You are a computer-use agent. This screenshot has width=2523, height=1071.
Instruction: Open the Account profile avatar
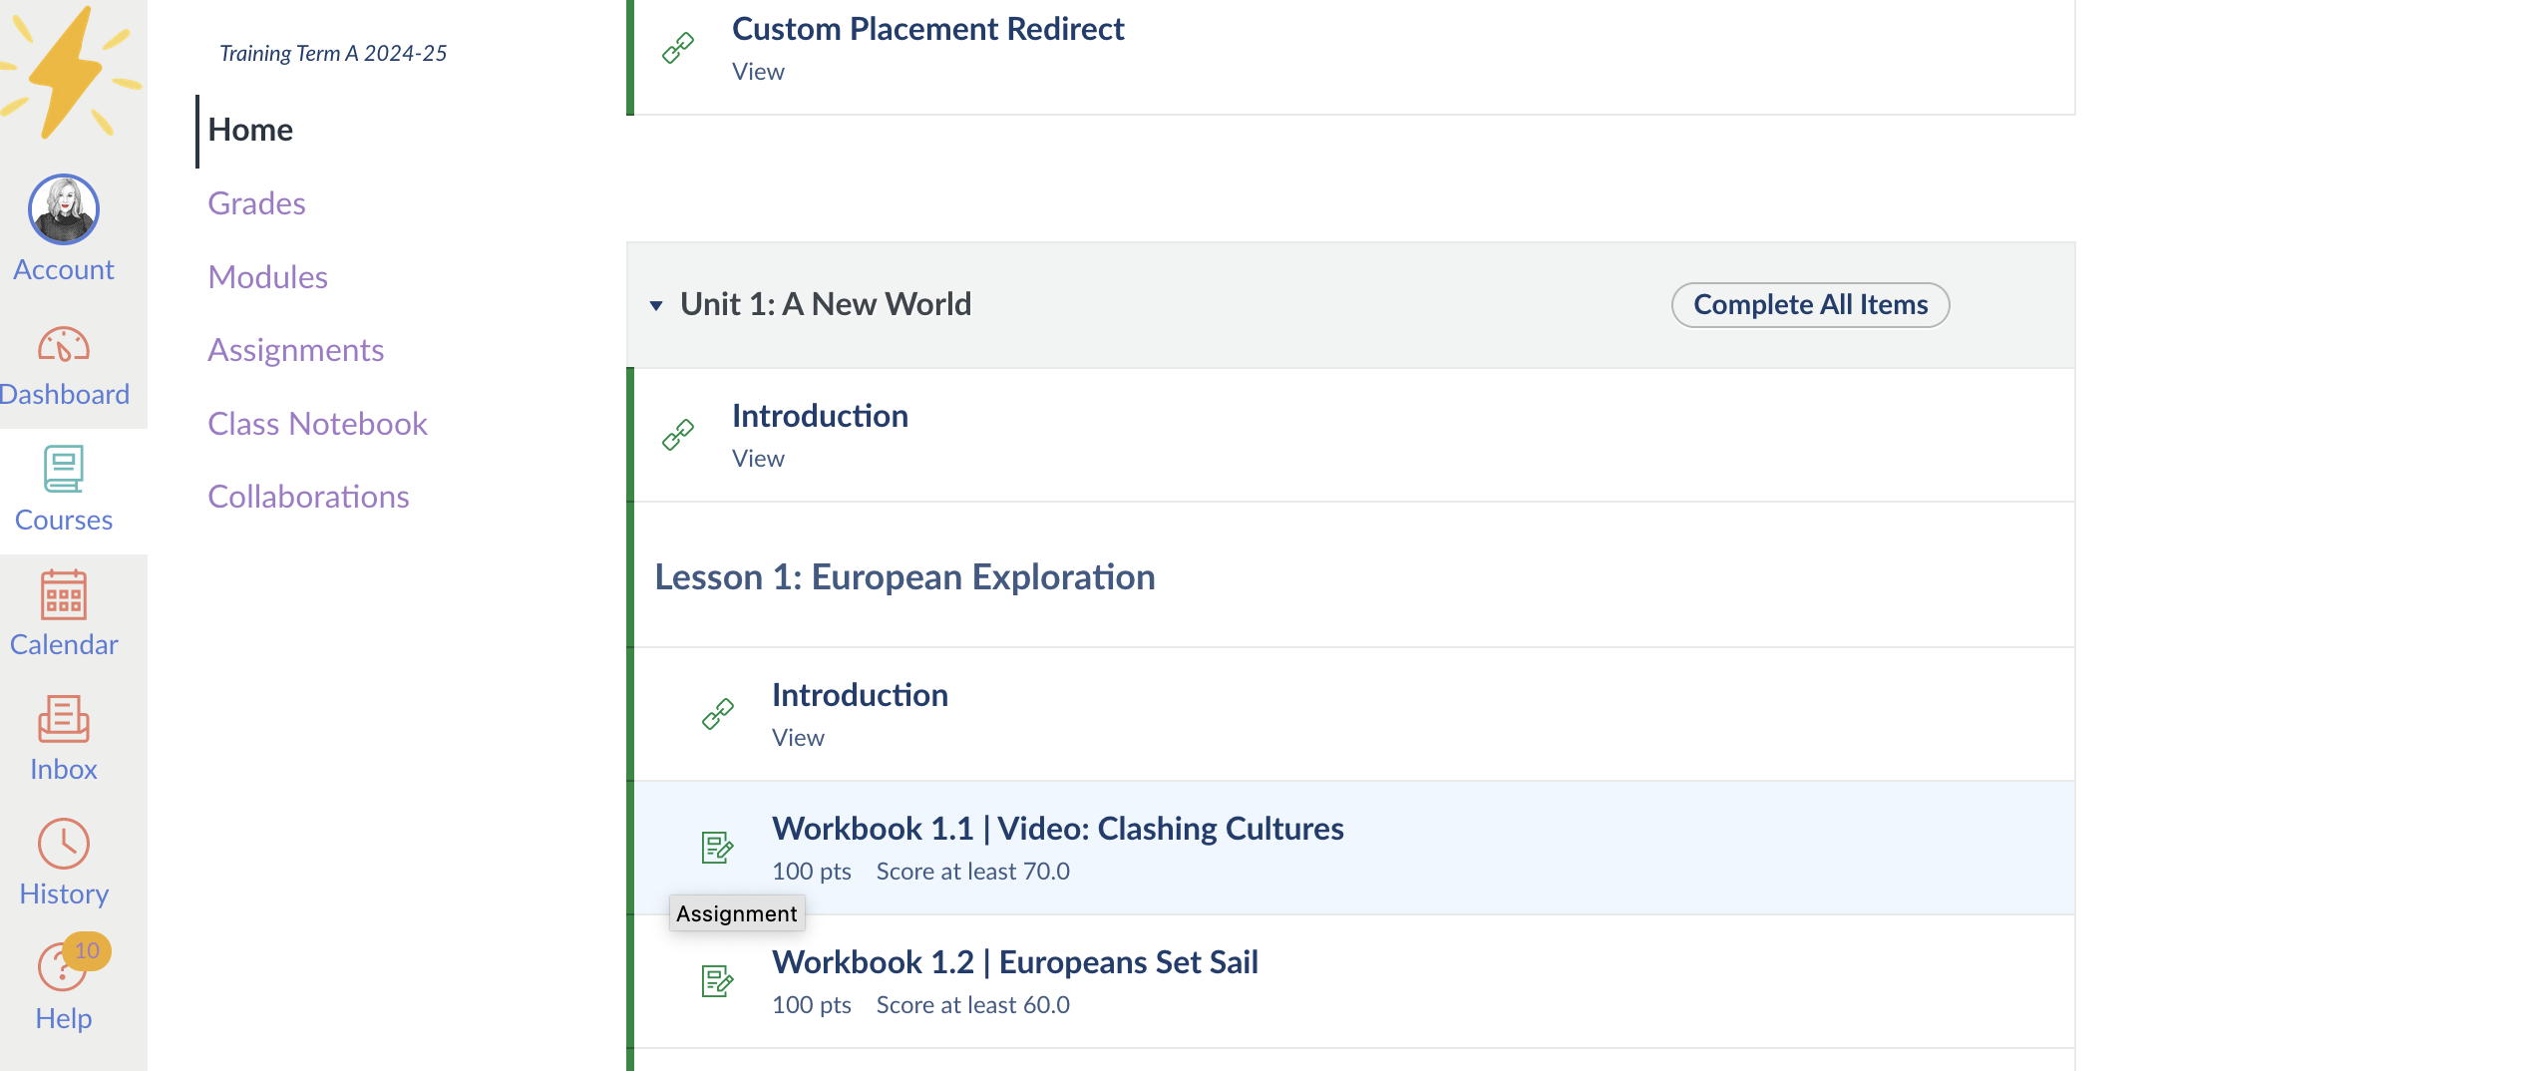[x=64, y=209]
